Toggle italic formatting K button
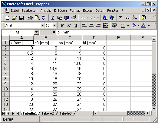158x123 pixels. tap(69, 26)
